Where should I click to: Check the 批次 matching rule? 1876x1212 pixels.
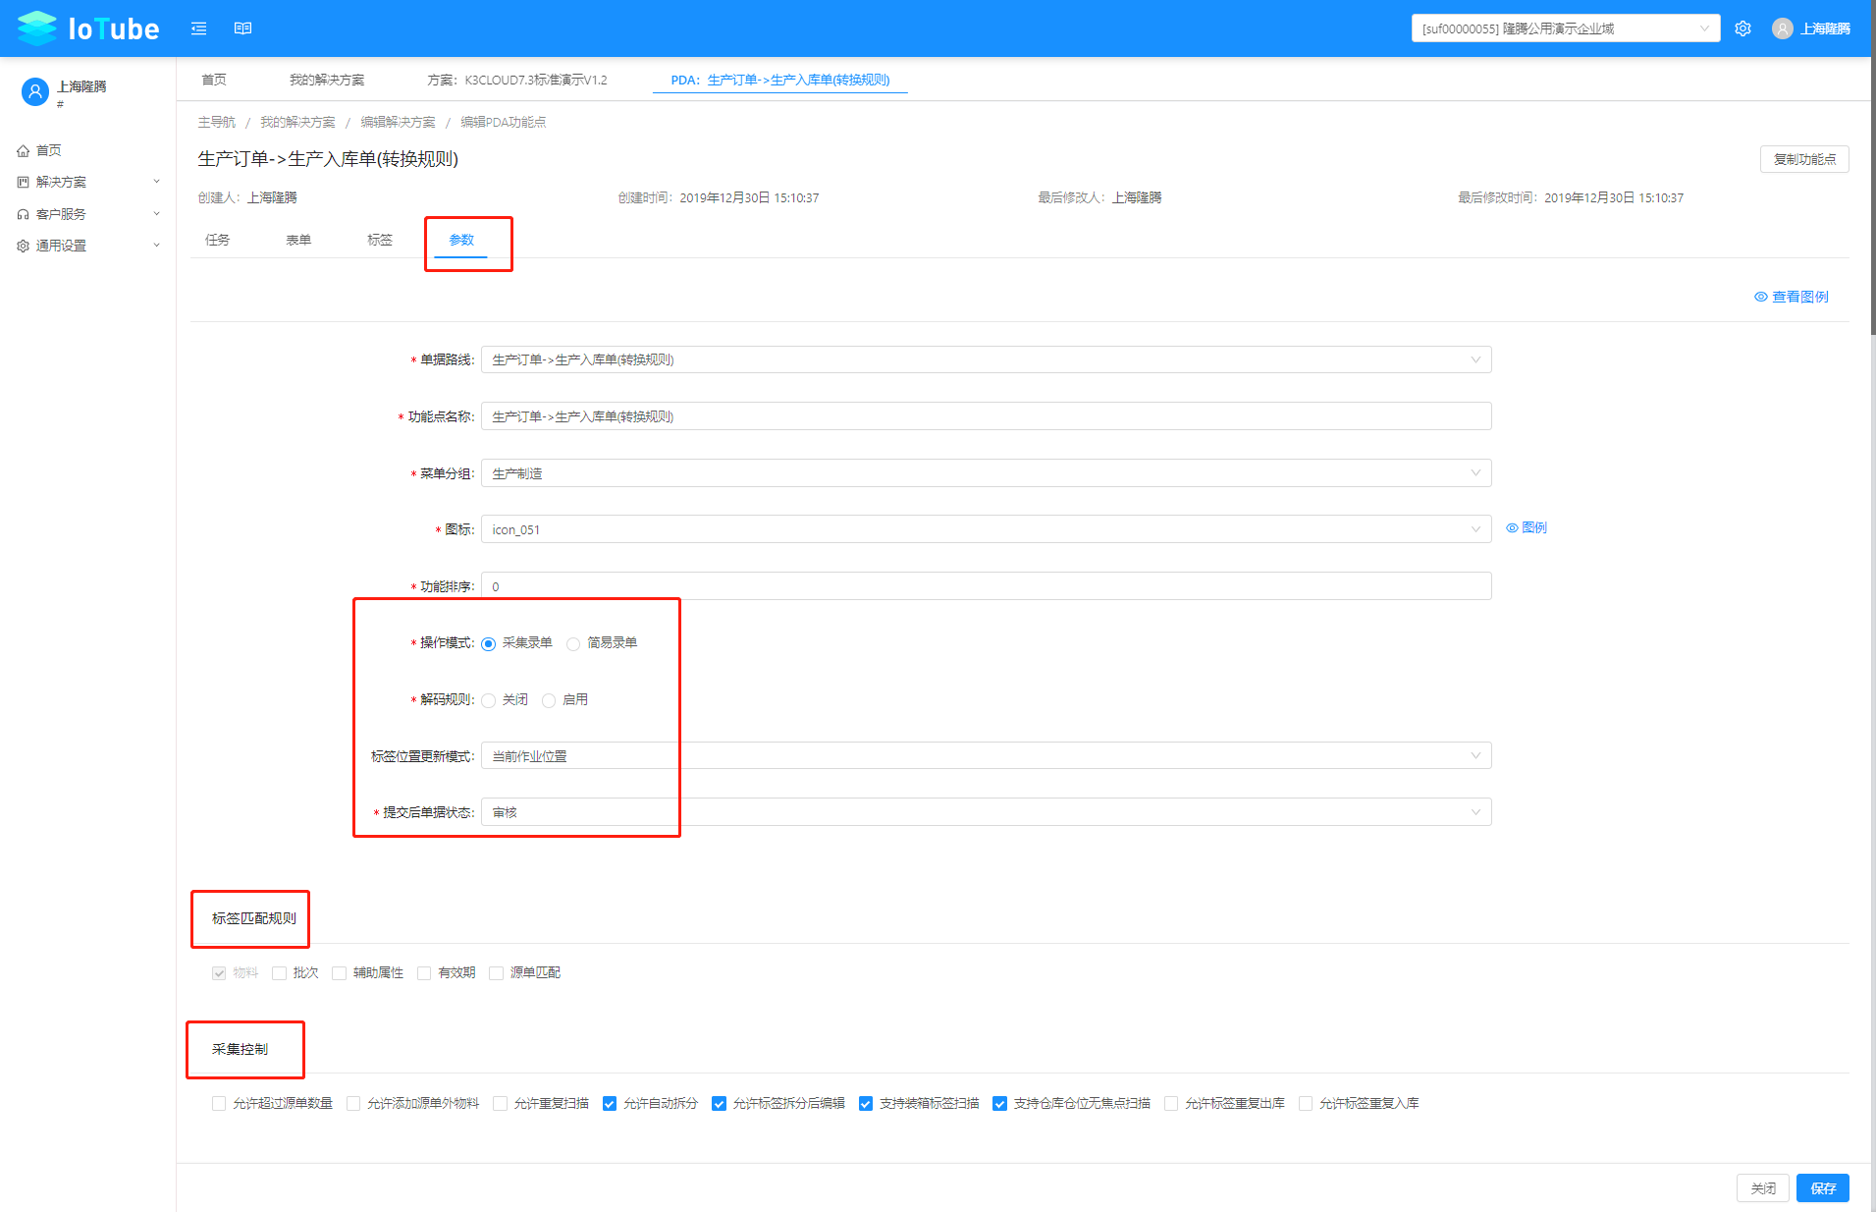(x=279, y=973)
